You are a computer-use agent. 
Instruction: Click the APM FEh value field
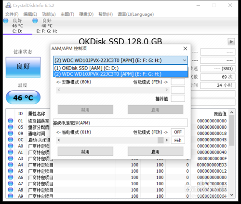click(x=178, y=140)
